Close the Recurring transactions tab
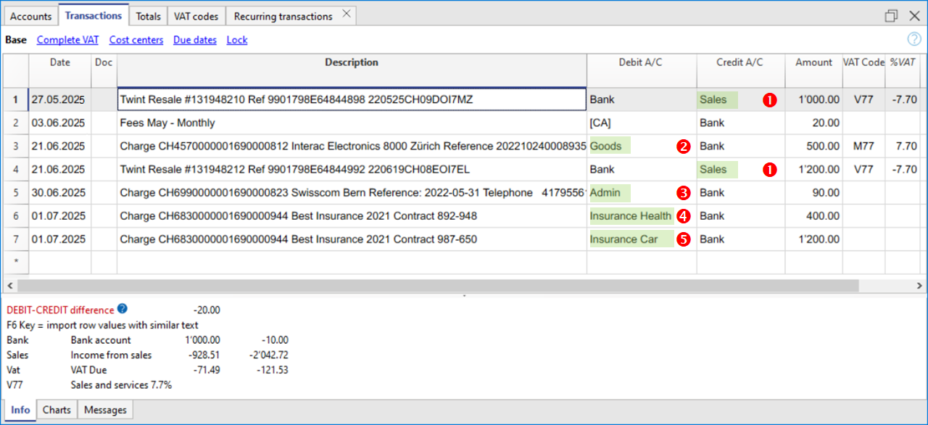 pos(347,14)
